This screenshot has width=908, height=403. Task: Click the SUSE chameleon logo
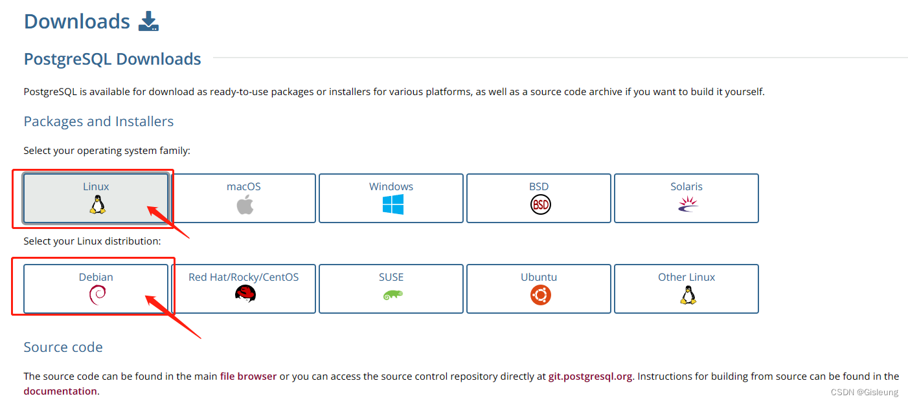point(392,296)
